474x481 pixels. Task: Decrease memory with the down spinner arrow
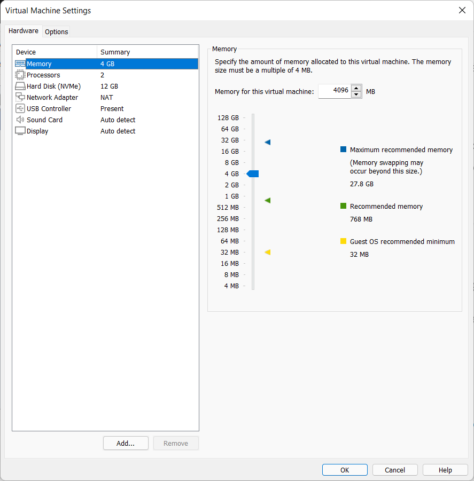356,94
